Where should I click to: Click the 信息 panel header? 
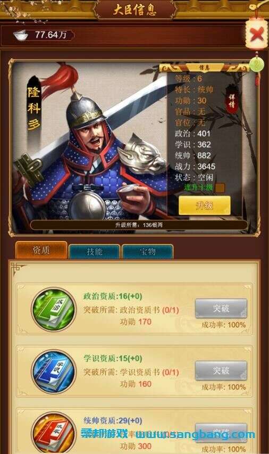tap(204, 68)
